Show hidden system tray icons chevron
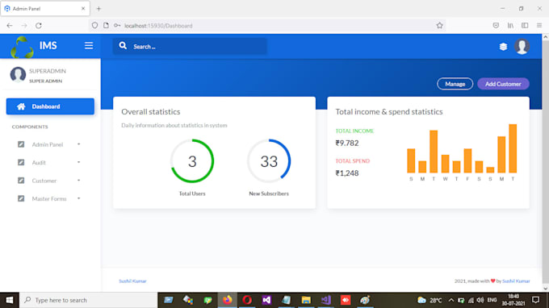 451,300
